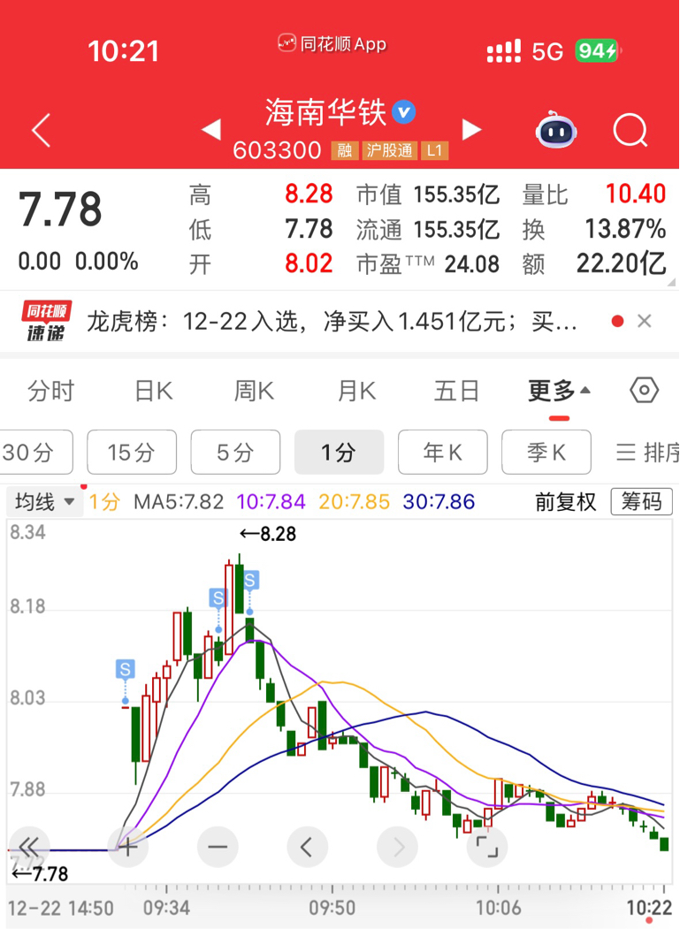This screenshot has height=929, width=680.
Task: Select 1分 period button
Action: [x=339, y=452]
